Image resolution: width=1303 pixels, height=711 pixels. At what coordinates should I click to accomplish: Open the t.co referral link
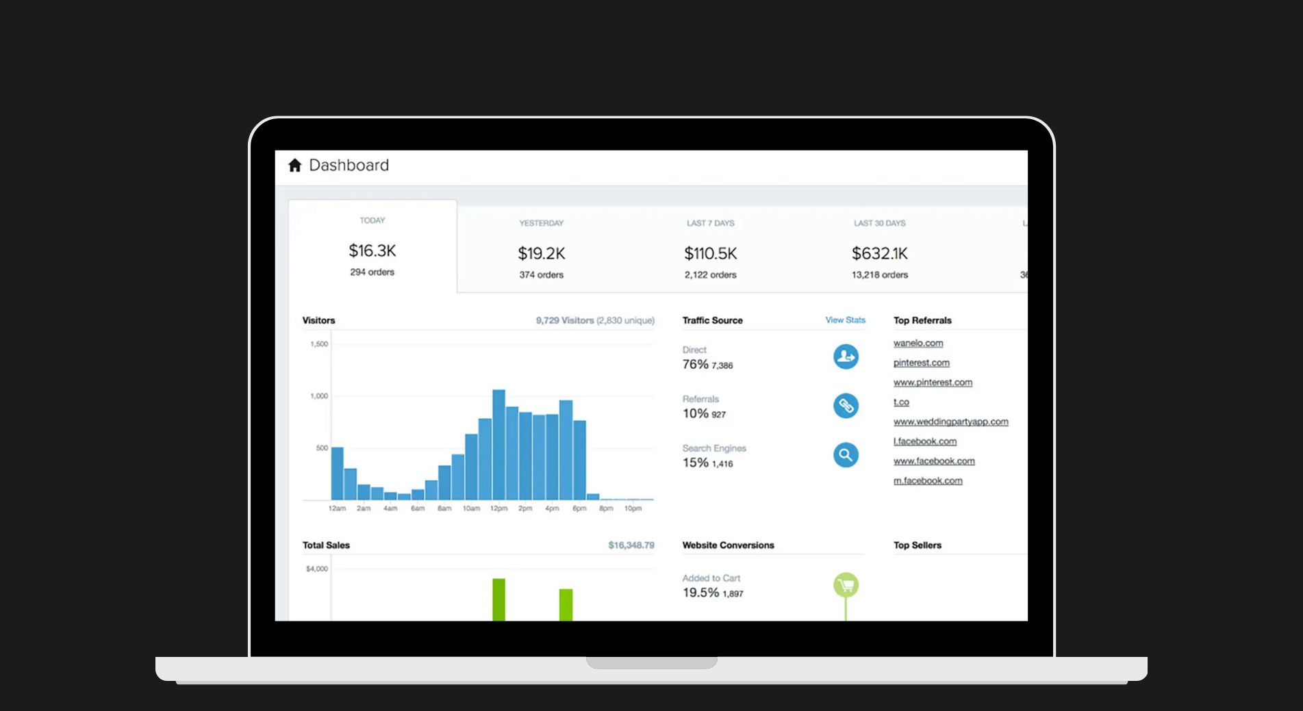click(901, 402)
